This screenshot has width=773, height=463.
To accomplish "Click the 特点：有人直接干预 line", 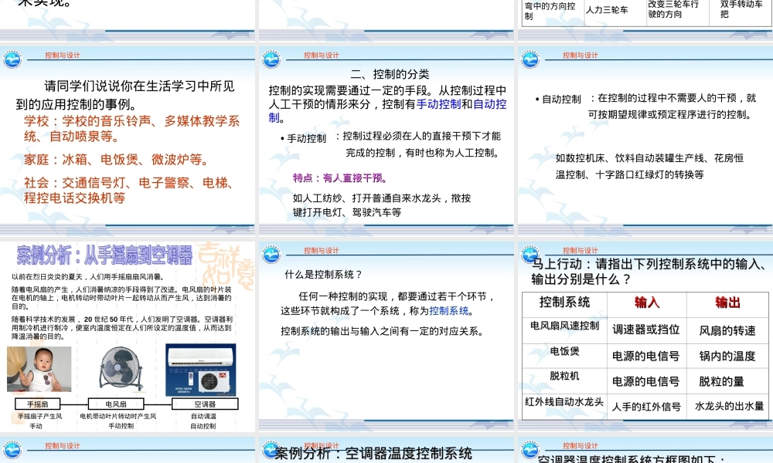I will [340, 178].
